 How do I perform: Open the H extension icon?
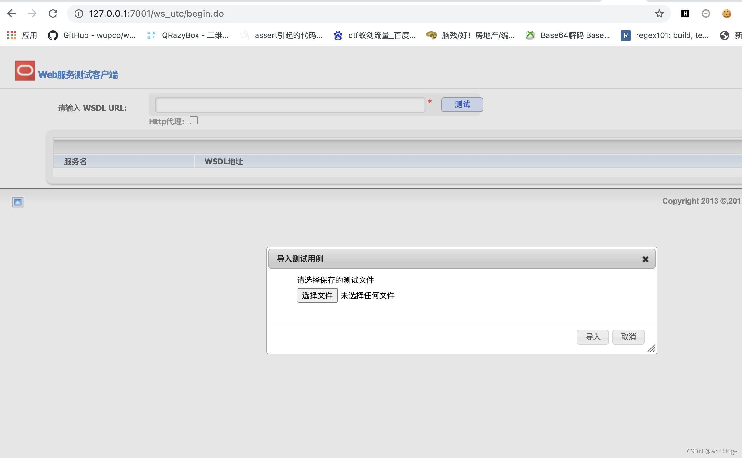pos(685,14)
